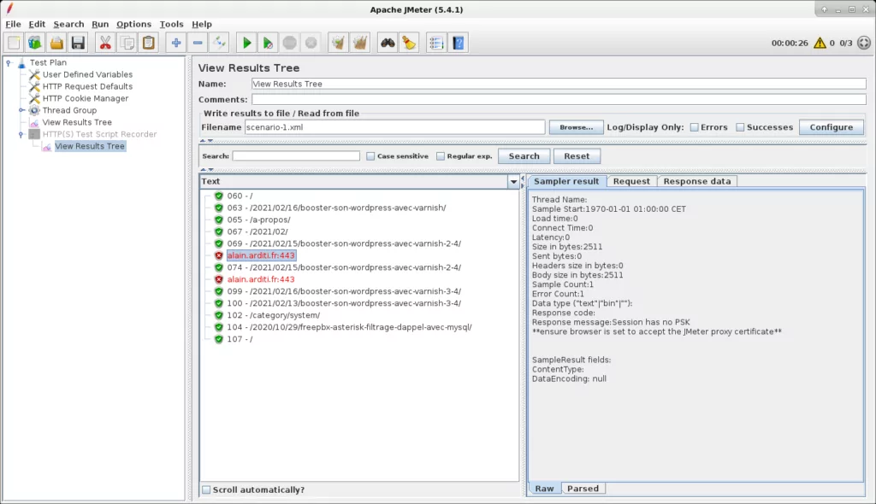Screen dimensions: 876x504
Task: Enable Scroll automatically checkbox
Action: [x=206, y=489]
